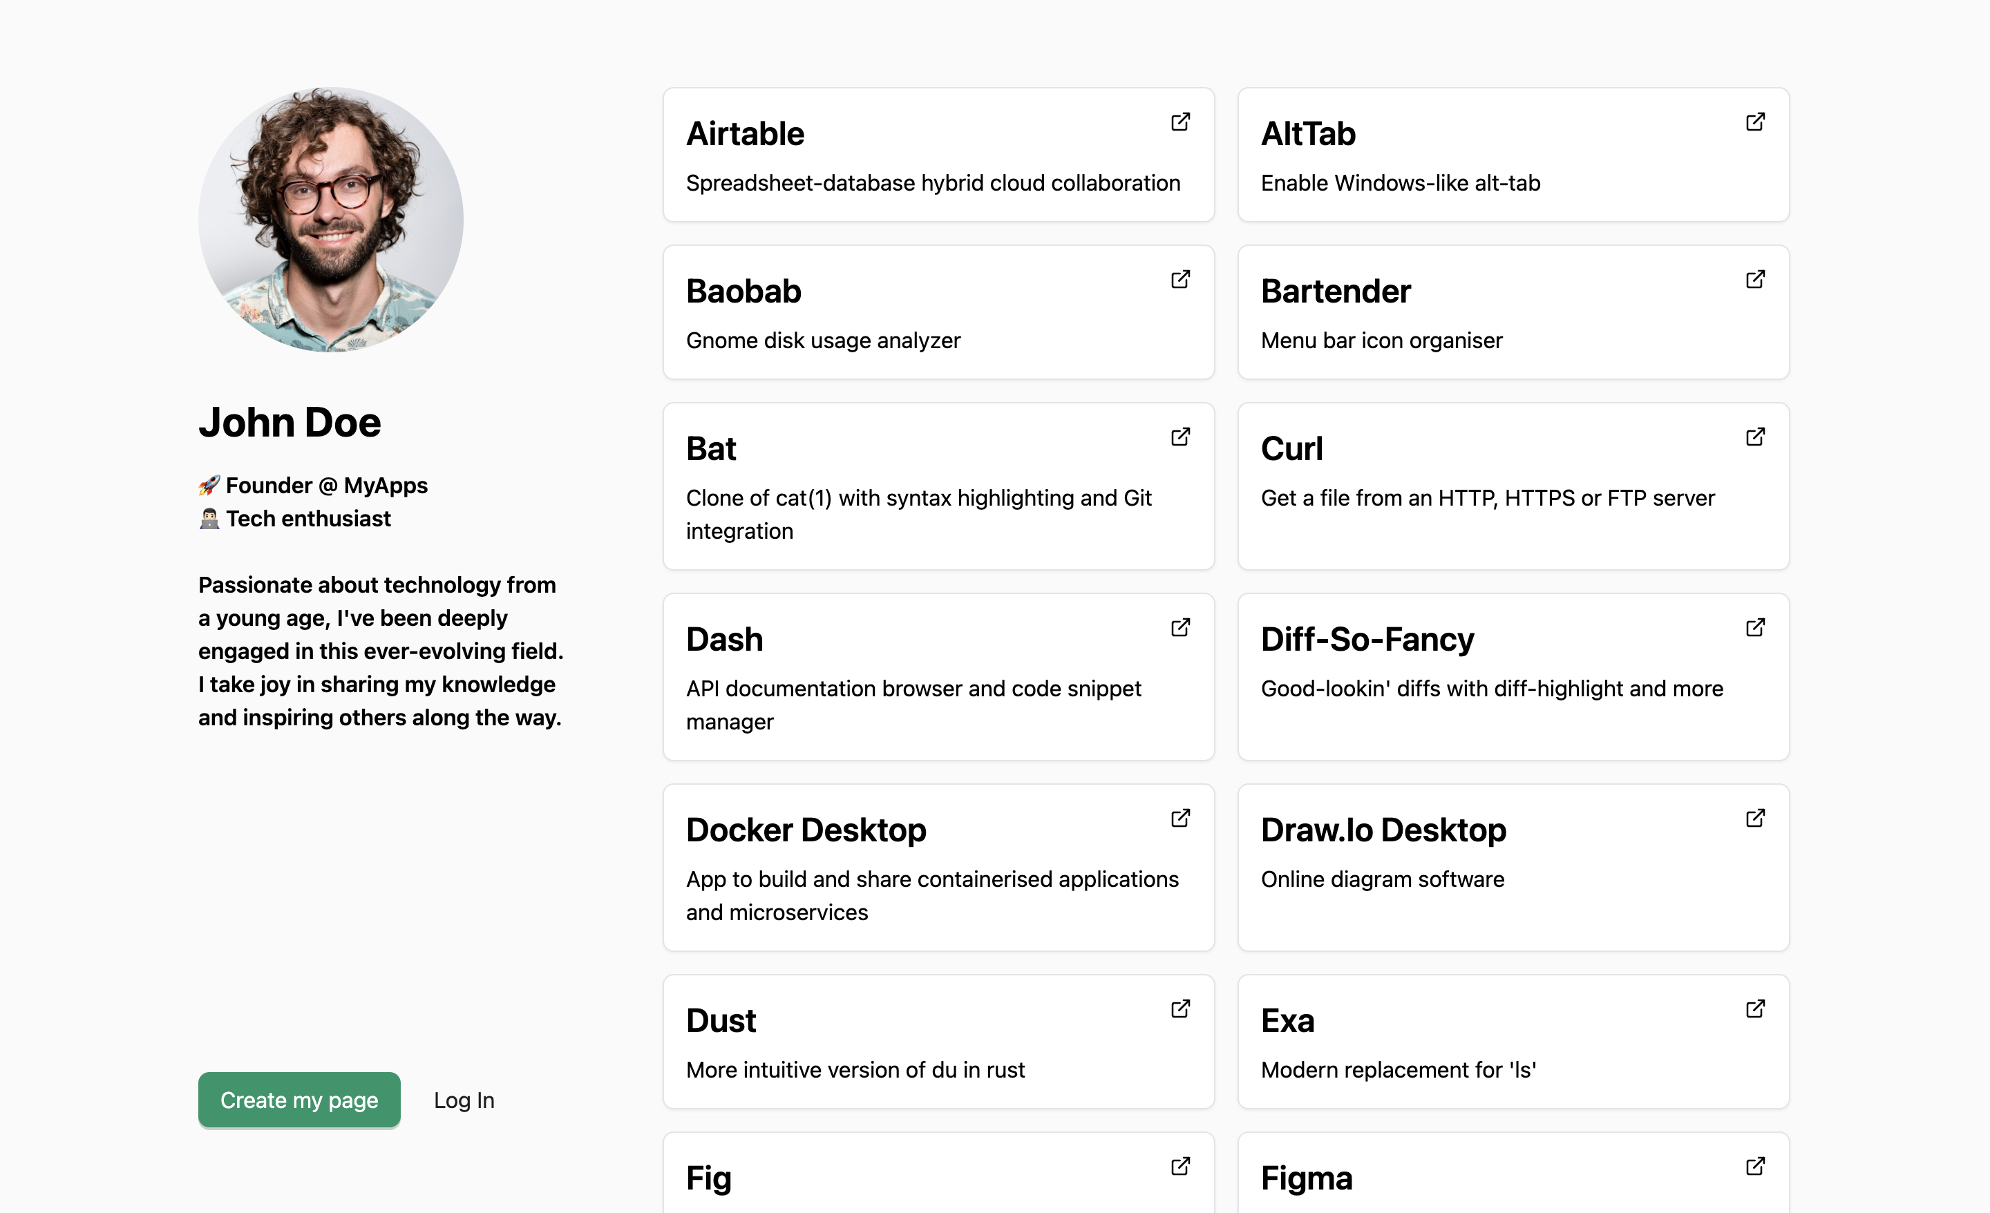
Task: Click Docker Desktop's external link icon
Action: [x=1180, y=818]
